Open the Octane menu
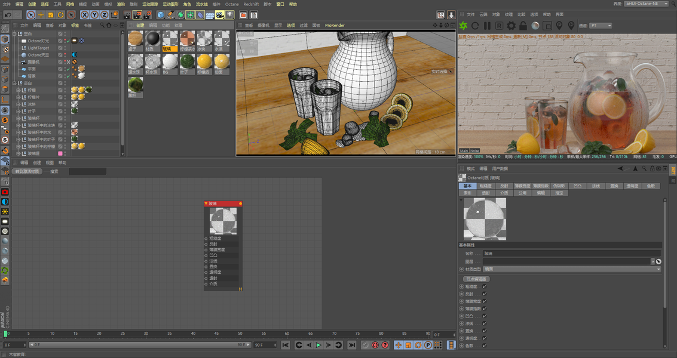 (x=232, y=4)
